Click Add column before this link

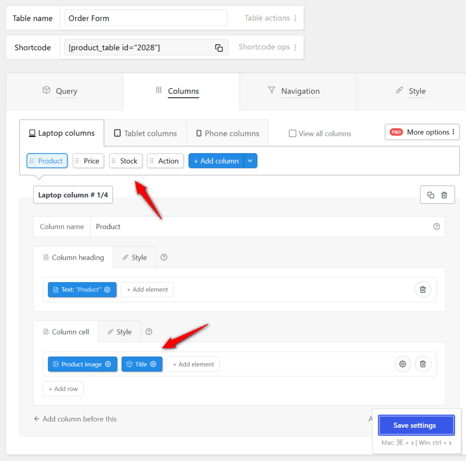75,419
